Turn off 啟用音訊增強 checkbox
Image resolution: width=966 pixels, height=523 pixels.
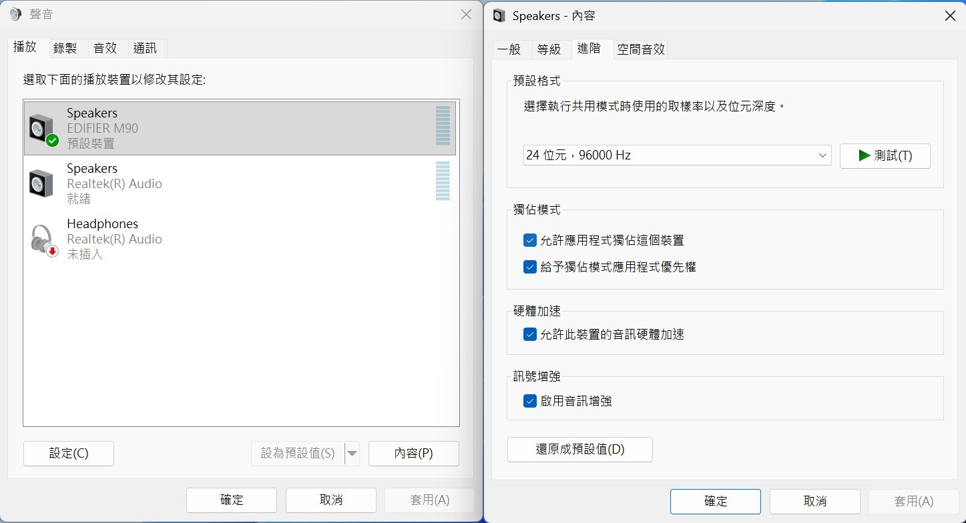click(x=530, y=401)
